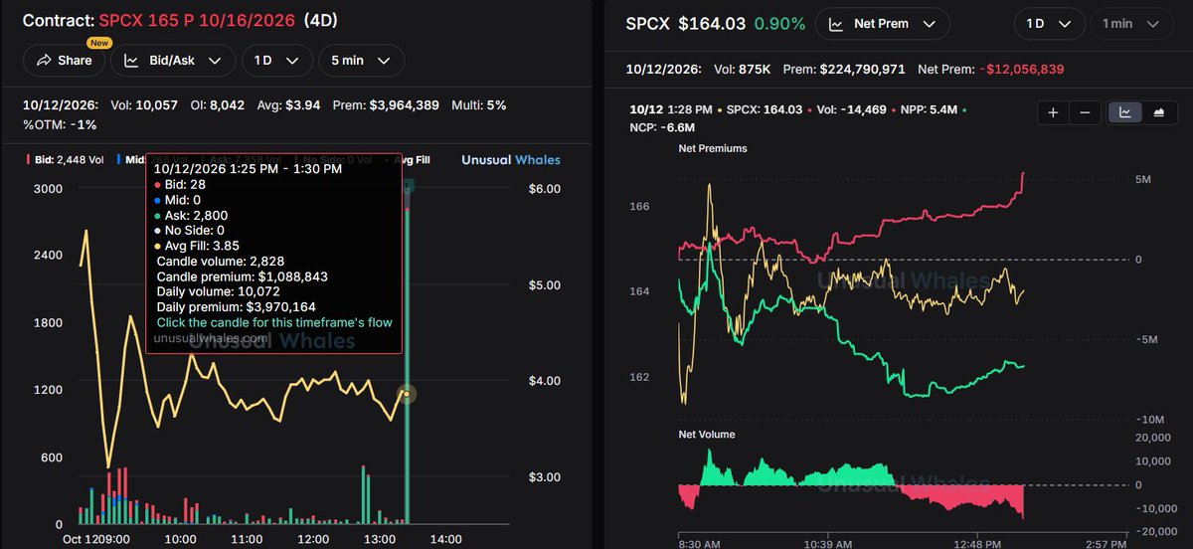
Task: Click the highlighted Avg Fill point on the yellow line
Action: (x=407, y=394)
